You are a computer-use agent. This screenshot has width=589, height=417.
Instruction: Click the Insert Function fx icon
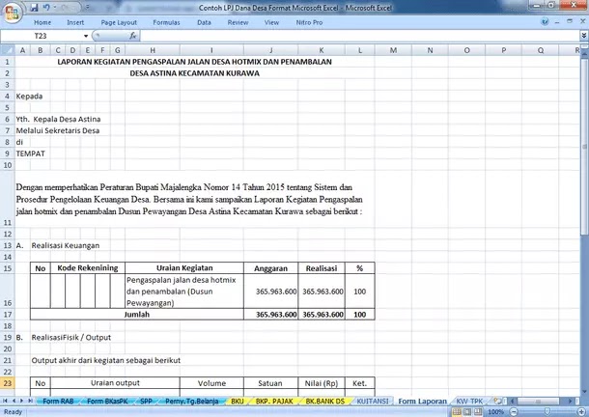point(132,36)
